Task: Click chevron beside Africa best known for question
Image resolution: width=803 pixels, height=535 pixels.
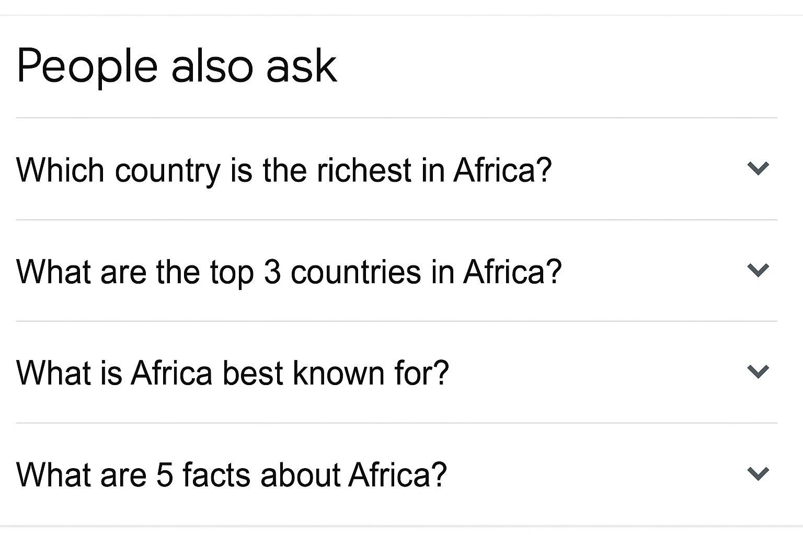Action: click(x=758, y=371)
